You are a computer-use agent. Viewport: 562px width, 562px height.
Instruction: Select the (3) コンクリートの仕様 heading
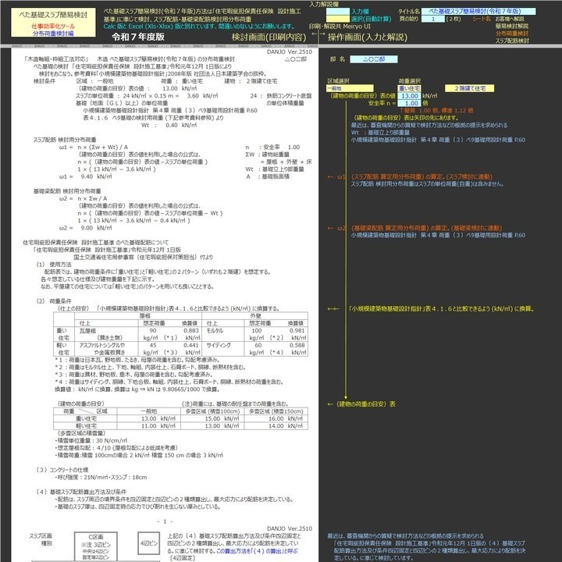tap(62, 470)
